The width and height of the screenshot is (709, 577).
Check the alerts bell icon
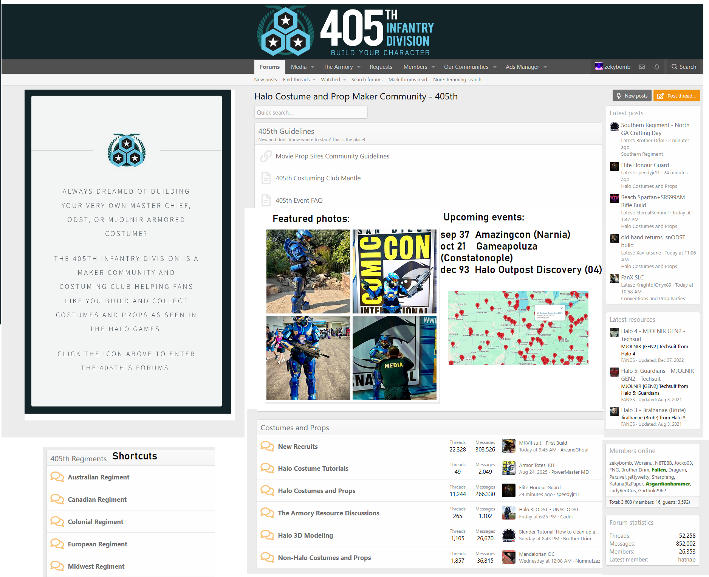pyautogui.click(x=657, y=67)
